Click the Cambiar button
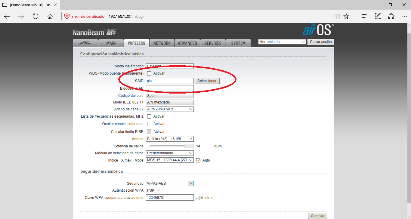This screenshot has width=411, height=219. click(317, 216)
